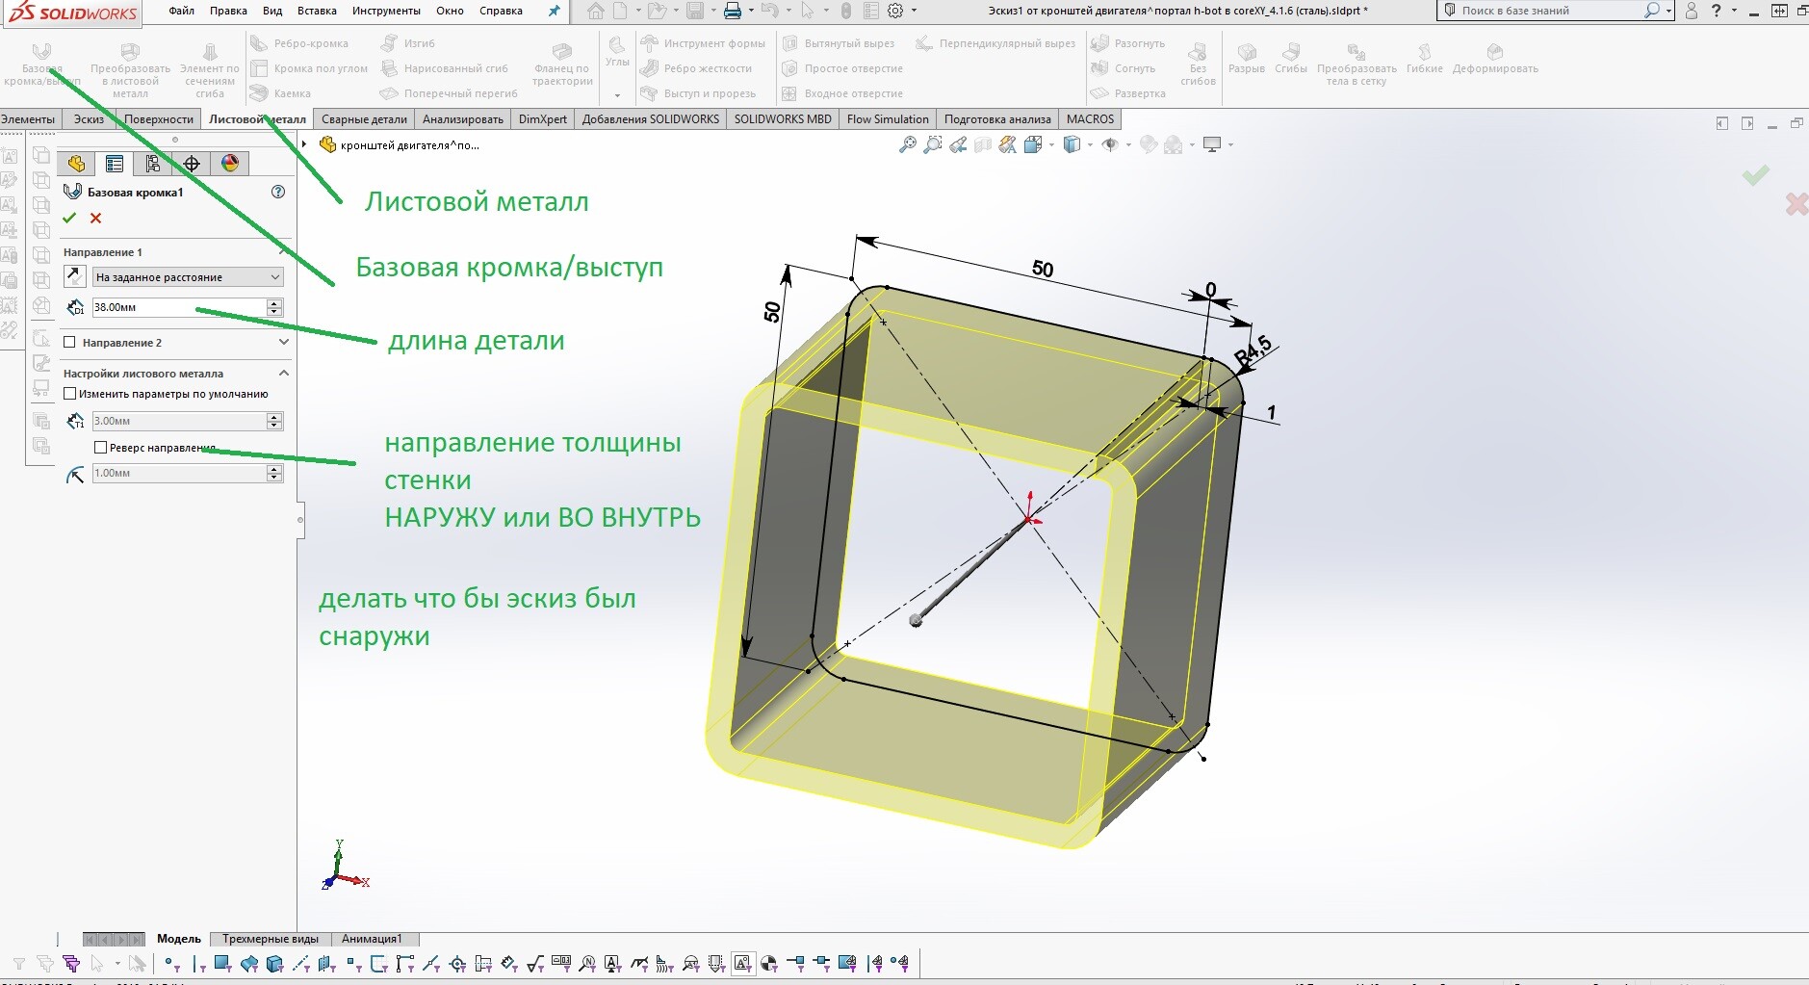Viewport: 1809px width, 985px height.
Task: Cancel feature with red X in panel
Action: pyautogui.click(x=95, y=219)
